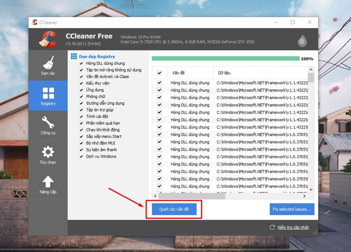Click the refresh icon beside Kiểm tra cập nhật
351x252 pixels.
pos(272,227)
